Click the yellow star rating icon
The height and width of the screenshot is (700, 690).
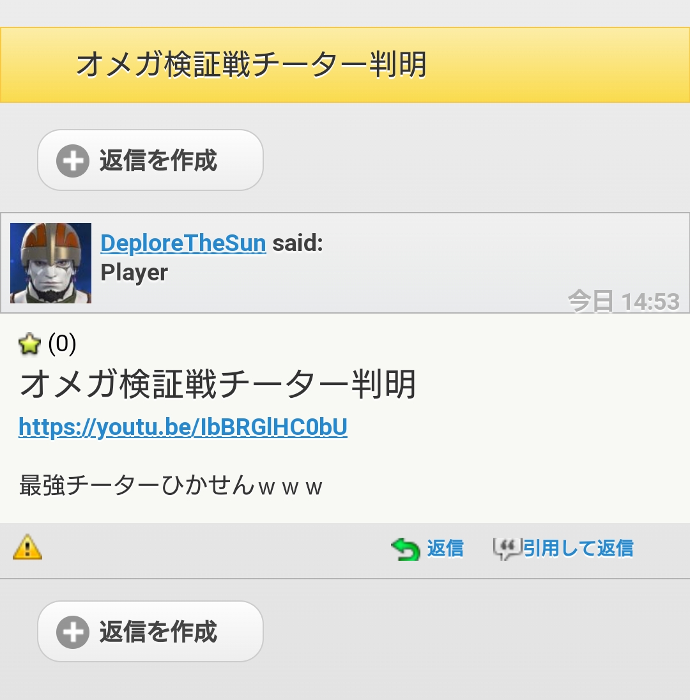[29, 344]
